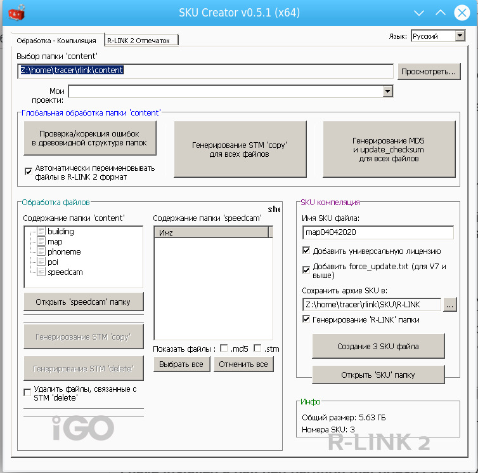Image resolution: width=478 pixels, height=473 pixels.
Task: Toggle 'Добавить force_update.txt' checkbox
Action: pos(306,270)
